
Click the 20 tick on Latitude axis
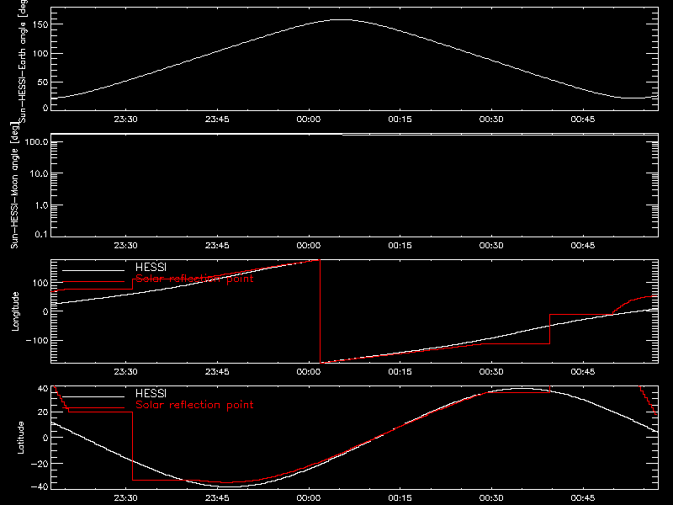click(x=43, y=412)
